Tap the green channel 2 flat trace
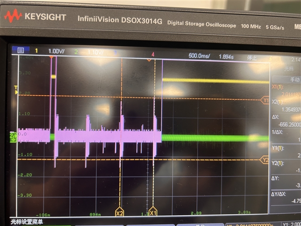Viewport: 301px width, 226px height. tap(215, 138)
